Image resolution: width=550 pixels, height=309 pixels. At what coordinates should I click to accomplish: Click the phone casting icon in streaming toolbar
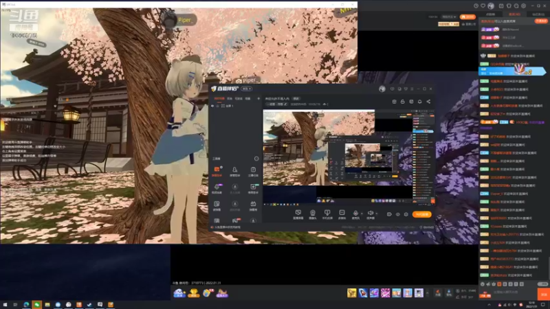point(327,213)
